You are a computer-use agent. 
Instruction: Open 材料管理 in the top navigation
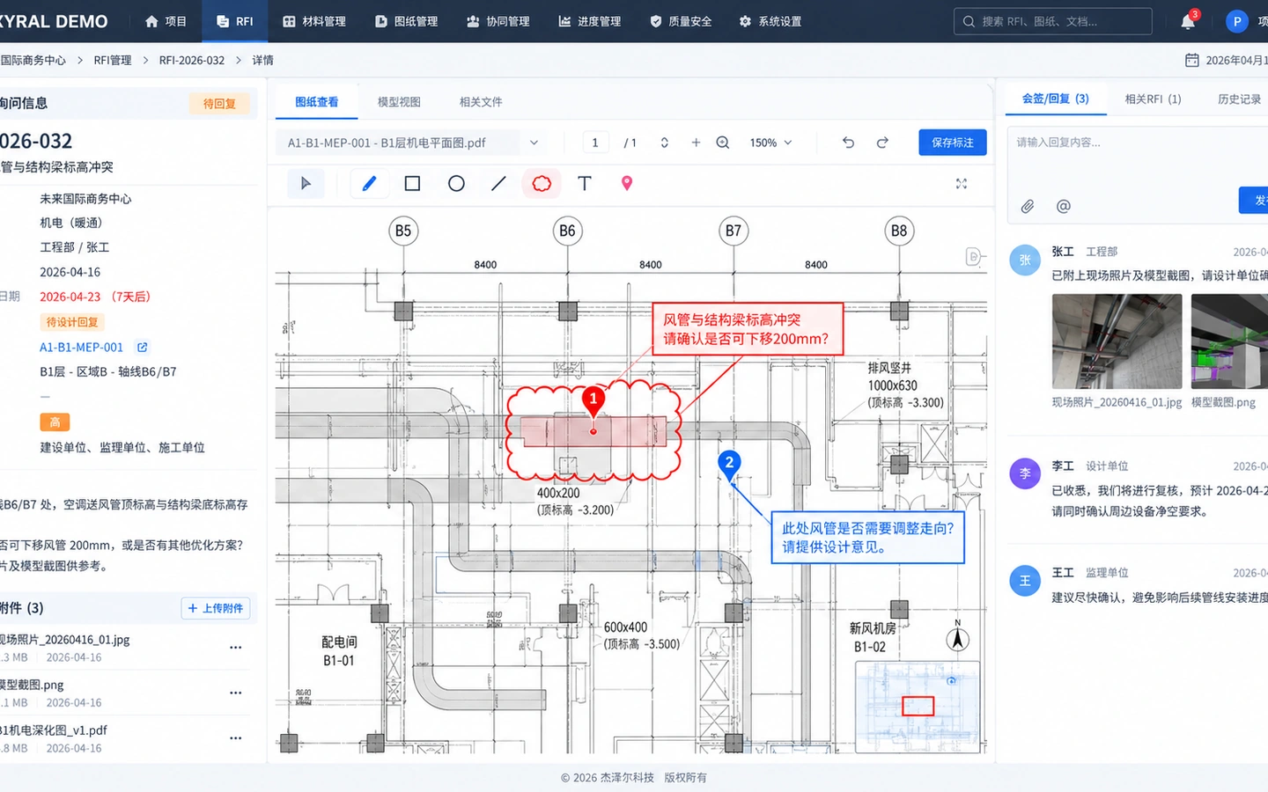pos(314,21)
